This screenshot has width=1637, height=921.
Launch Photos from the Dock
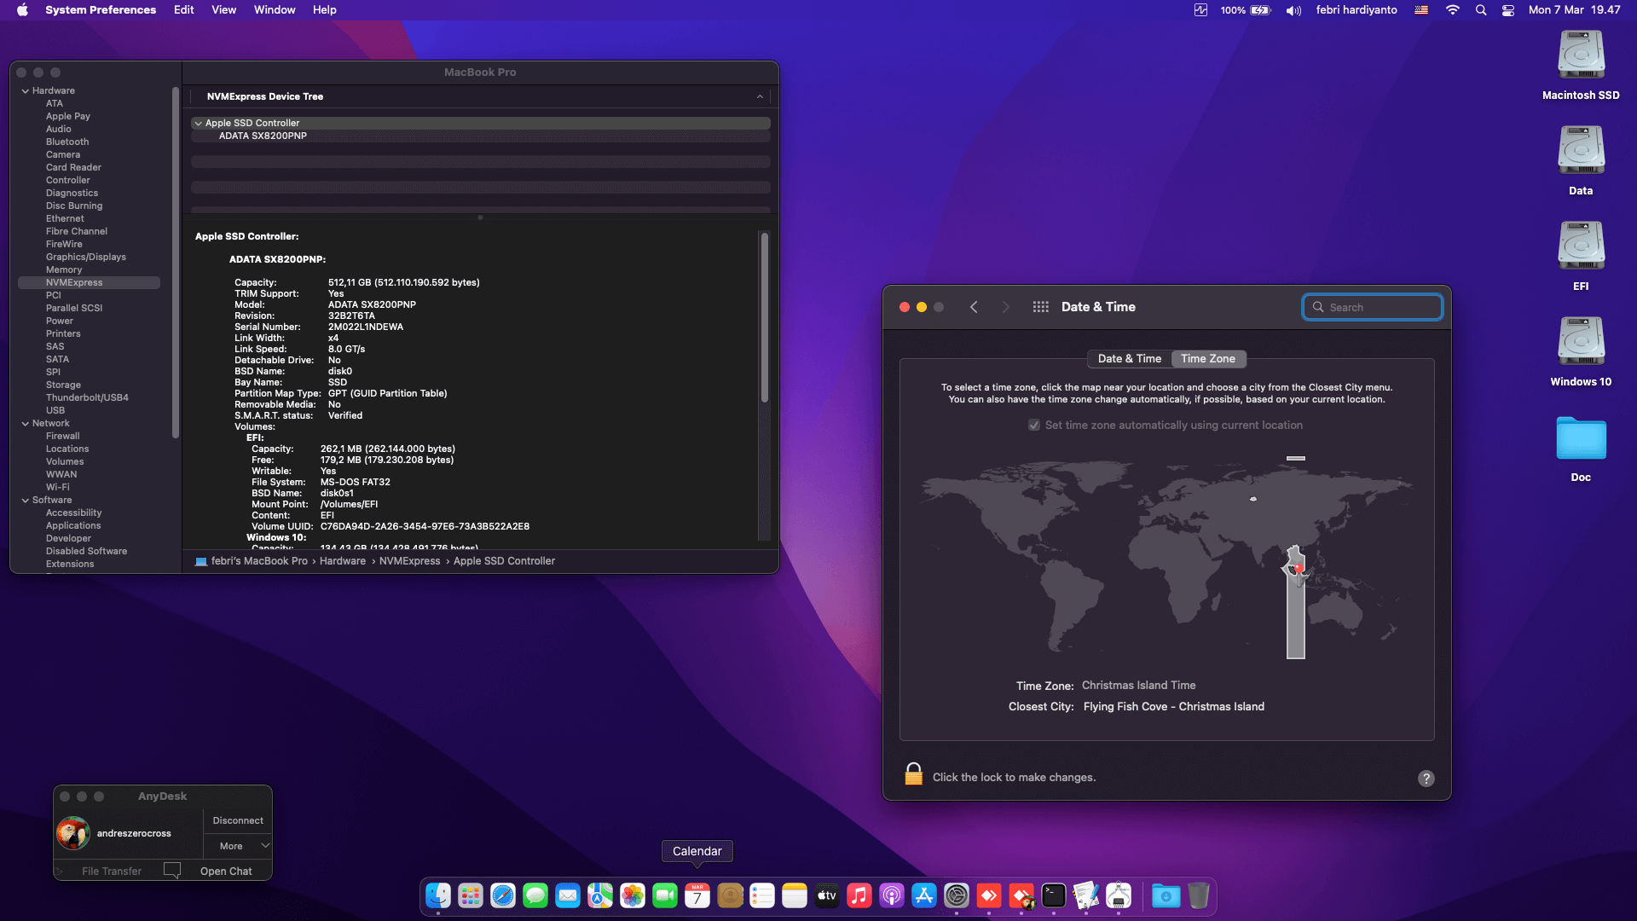tap(633, 895)
